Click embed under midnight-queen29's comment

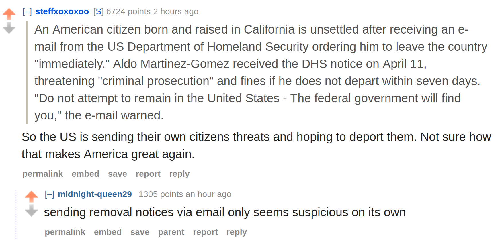click(108, 232)
